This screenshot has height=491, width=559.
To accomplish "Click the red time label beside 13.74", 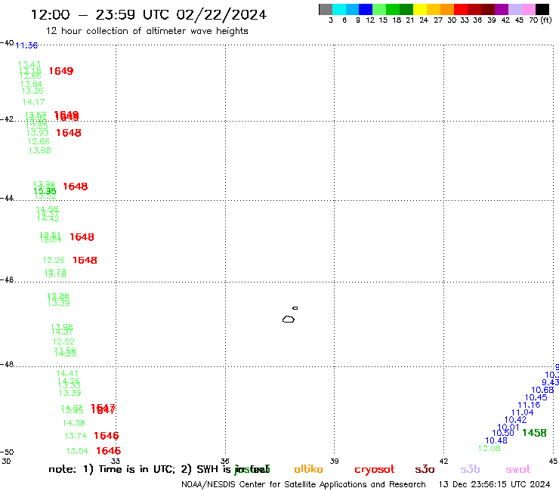I will coord(107,435).
